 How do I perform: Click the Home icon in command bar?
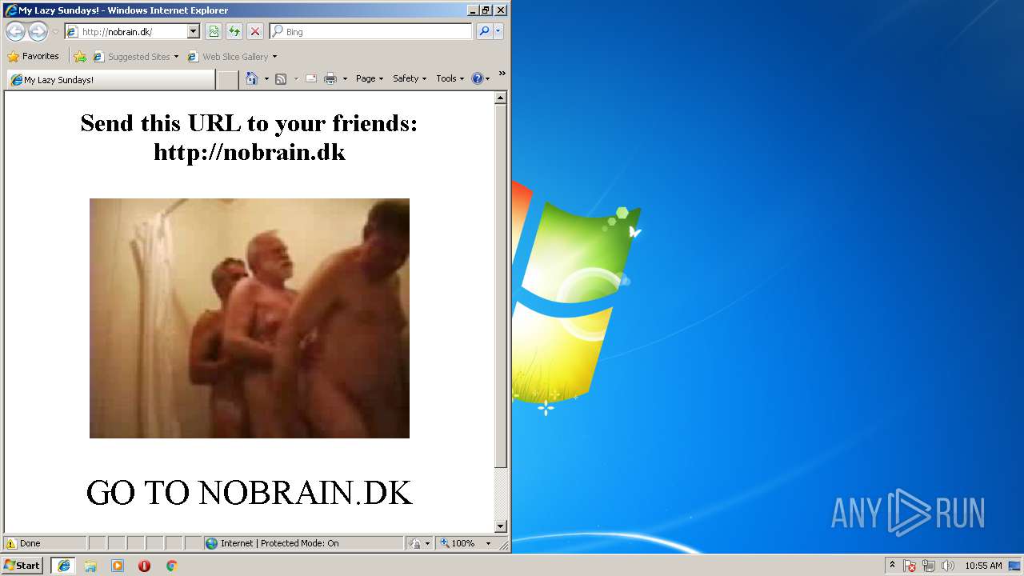click(x=252, y=78)
